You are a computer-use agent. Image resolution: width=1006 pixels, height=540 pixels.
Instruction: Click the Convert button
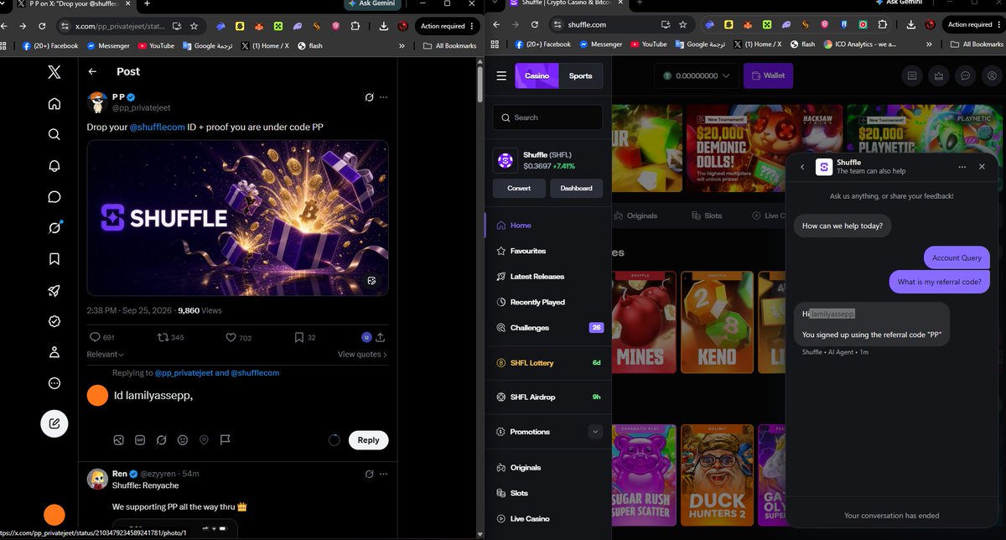519,188
